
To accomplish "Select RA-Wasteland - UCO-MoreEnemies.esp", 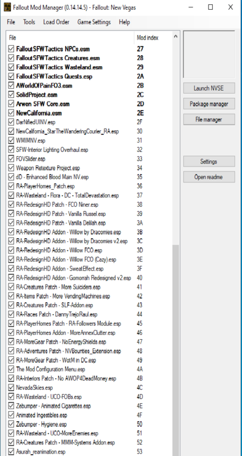I will [x=57, y=434].
